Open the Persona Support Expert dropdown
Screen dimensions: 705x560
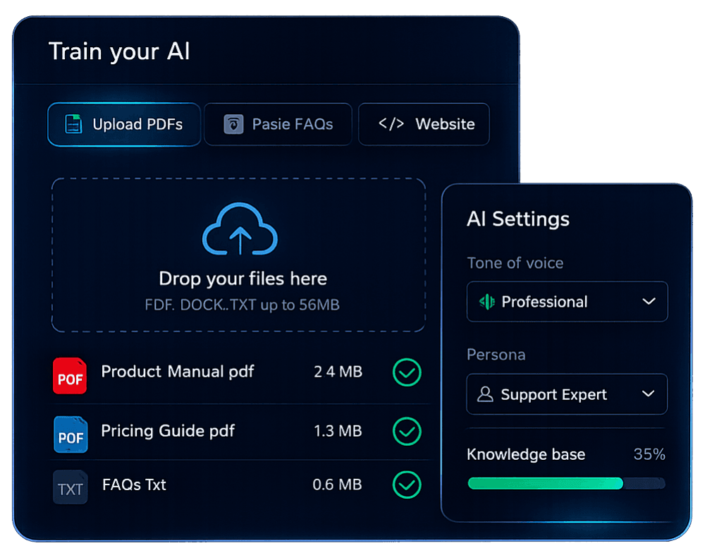567,394
